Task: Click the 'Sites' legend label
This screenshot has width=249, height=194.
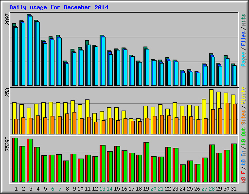Action: [243, 117]
